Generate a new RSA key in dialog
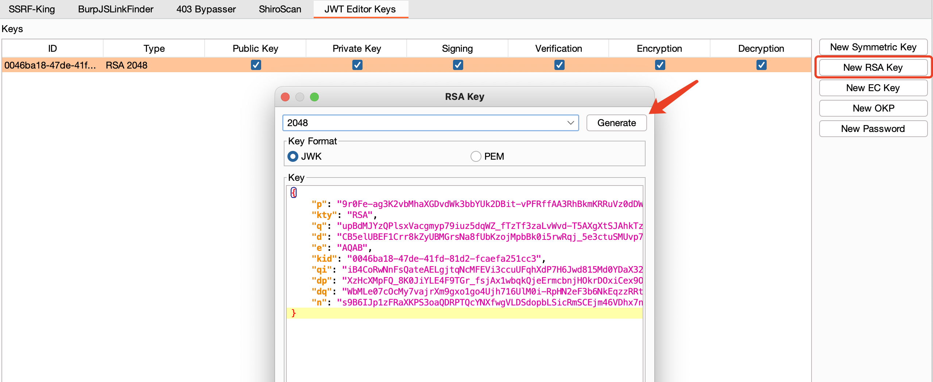Image resolution: width=933 pixels, height=382 pixels. pyautogui.click(x=616, y=123)
